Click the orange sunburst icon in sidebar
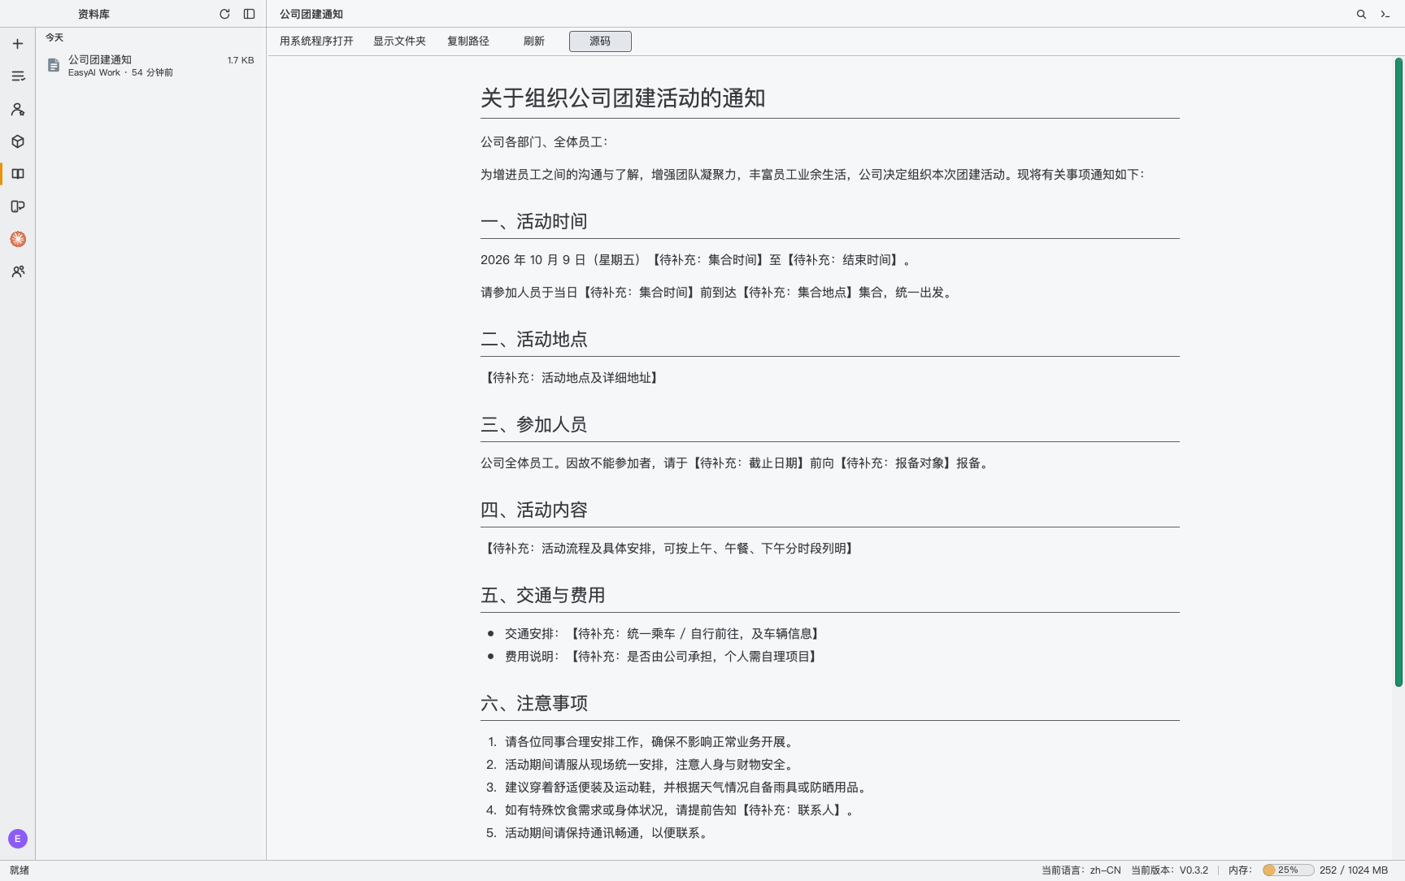Screen dimensions: 1405x881 point(18,239)
